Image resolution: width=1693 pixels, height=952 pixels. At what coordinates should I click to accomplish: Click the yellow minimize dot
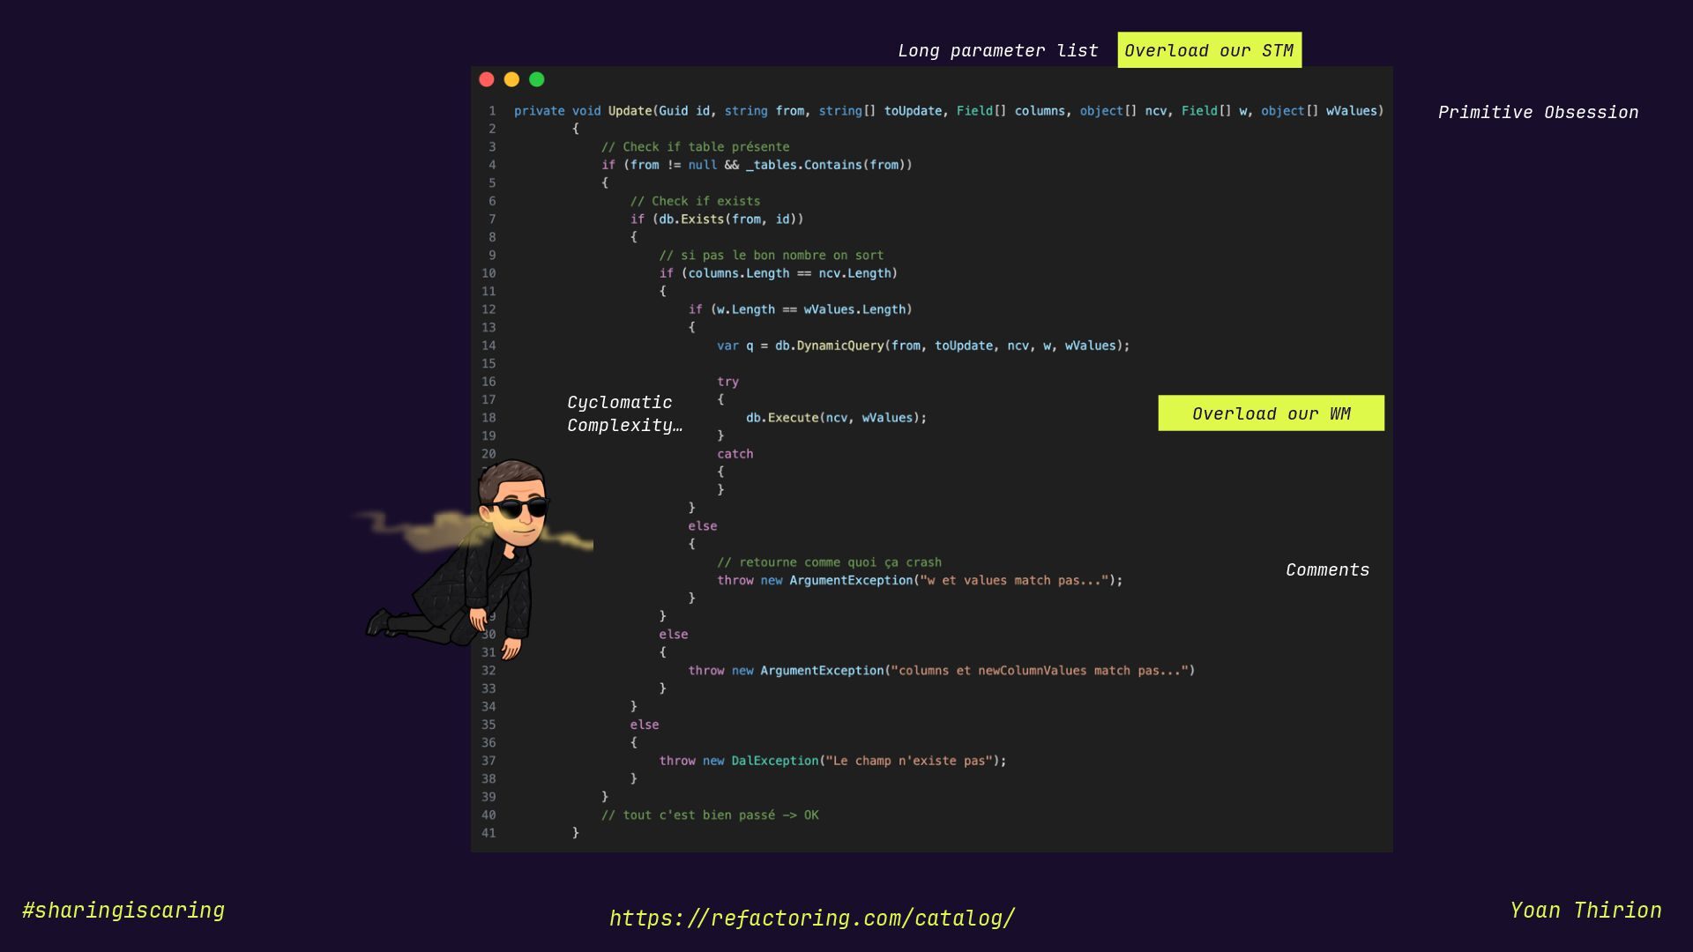(x=511, y=80)
